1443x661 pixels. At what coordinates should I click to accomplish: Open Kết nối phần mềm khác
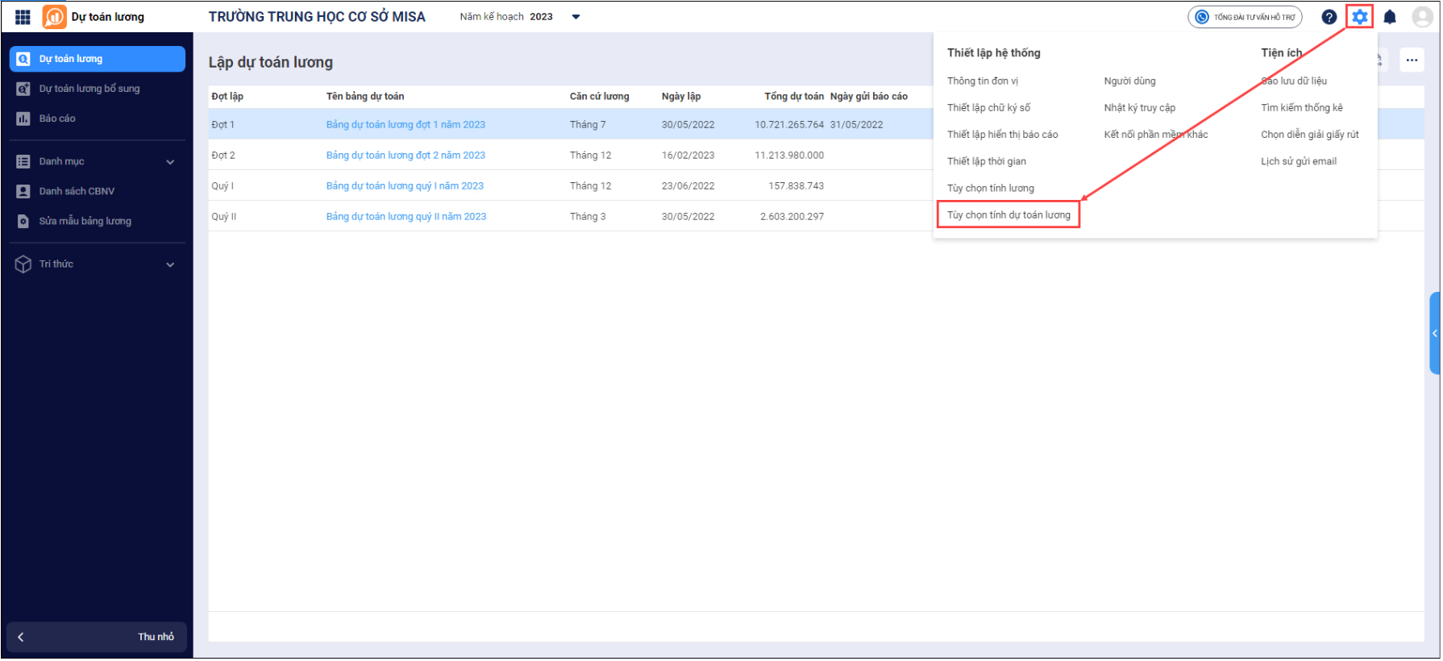1155,135
